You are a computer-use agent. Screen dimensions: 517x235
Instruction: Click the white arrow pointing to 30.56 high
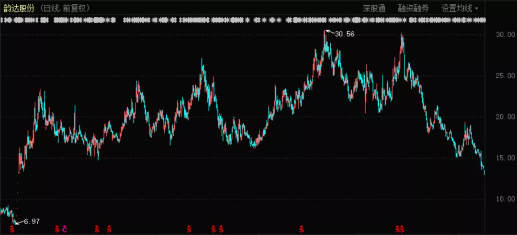329,32
